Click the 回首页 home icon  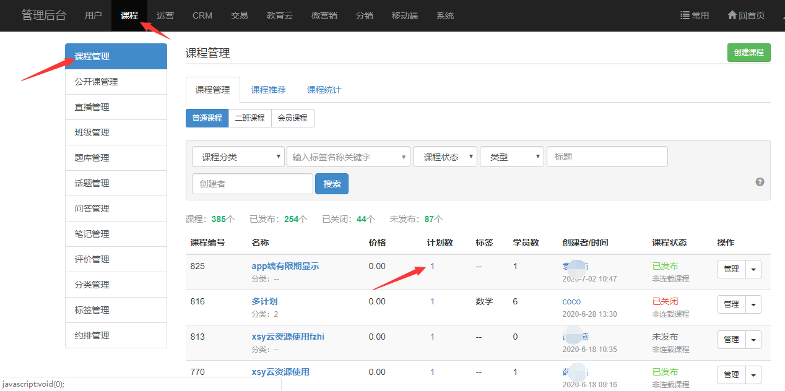click(732, 15)
